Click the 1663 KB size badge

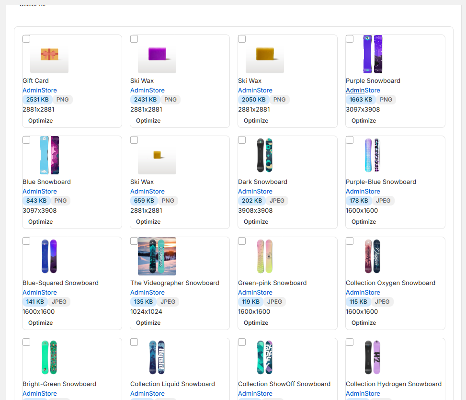[361, 100]
